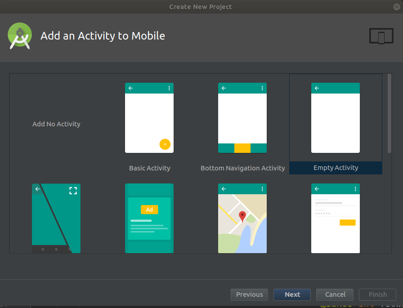Click the Basic Activity label
This screenshot has height=308, width=403.
pos(150,168)
